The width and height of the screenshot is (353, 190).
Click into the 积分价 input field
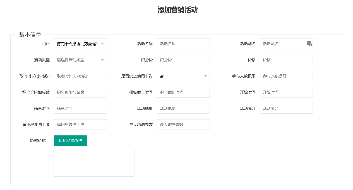tap(183, 60)
